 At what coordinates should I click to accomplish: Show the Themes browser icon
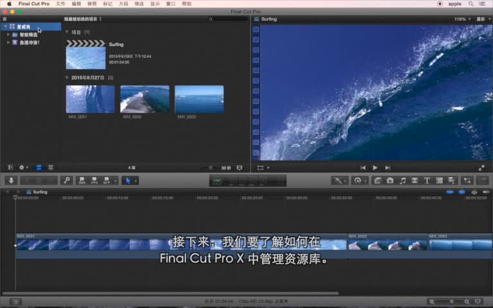(x=452, y=180)
